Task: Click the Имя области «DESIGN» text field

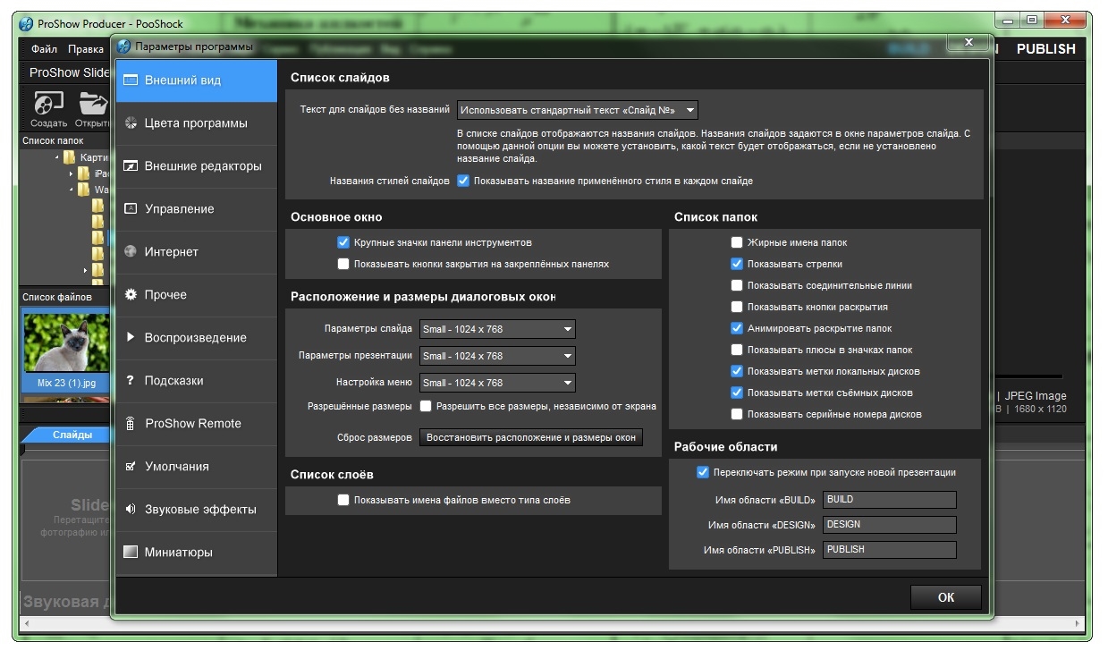Action: [889, 525]
